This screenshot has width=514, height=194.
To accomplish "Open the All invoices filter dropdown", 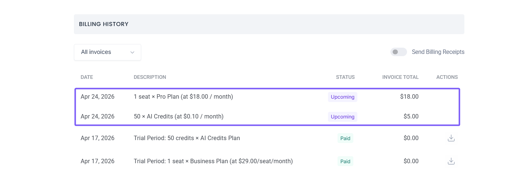I will pyautogui.click(x=107, y=52).
